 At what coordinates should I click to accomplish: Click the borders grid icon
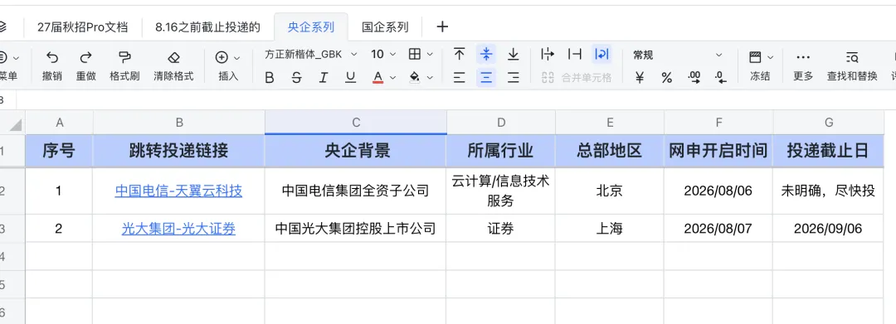(x=415, y=54)
